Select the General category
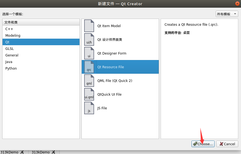The width and height of the screenshot is (241, 154). click(41, 55)
